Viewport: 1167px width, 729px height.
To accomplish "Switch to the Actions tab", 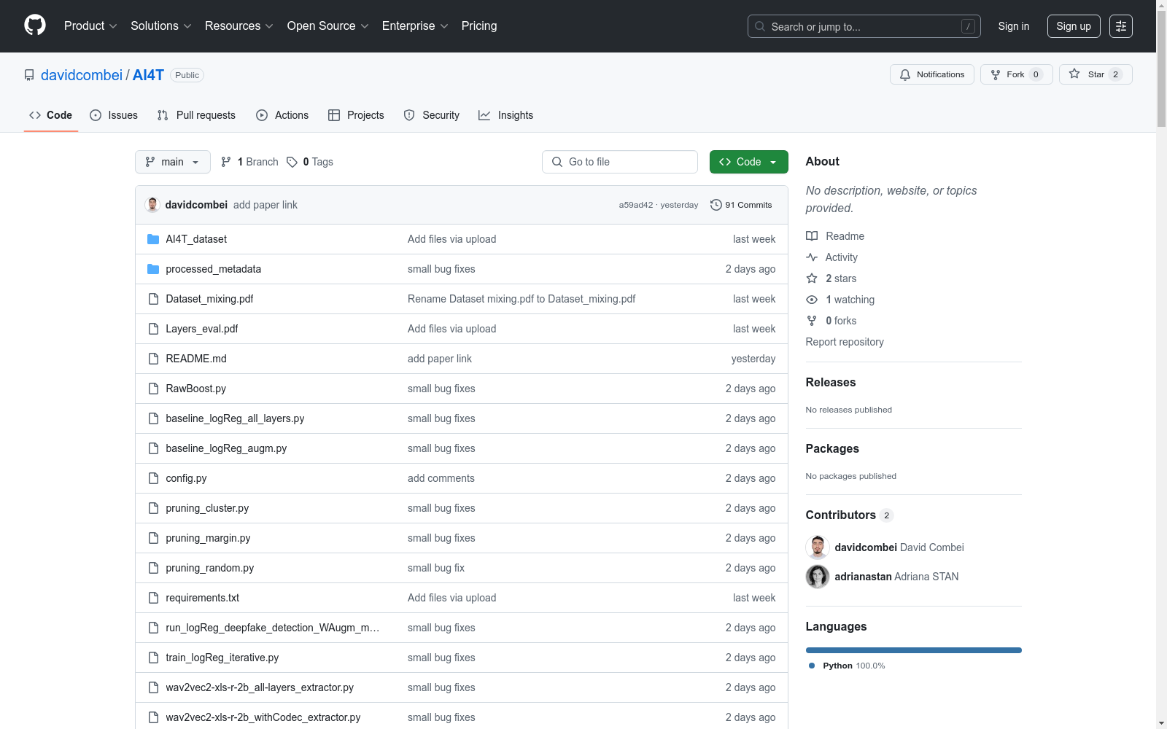I will pyautogui.click(x=282, y=115).
